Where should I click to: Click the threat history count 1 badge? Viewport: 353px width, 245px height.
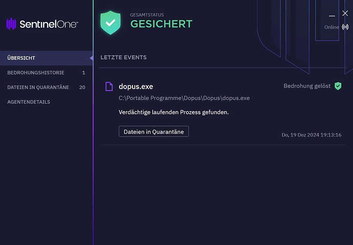83,73
